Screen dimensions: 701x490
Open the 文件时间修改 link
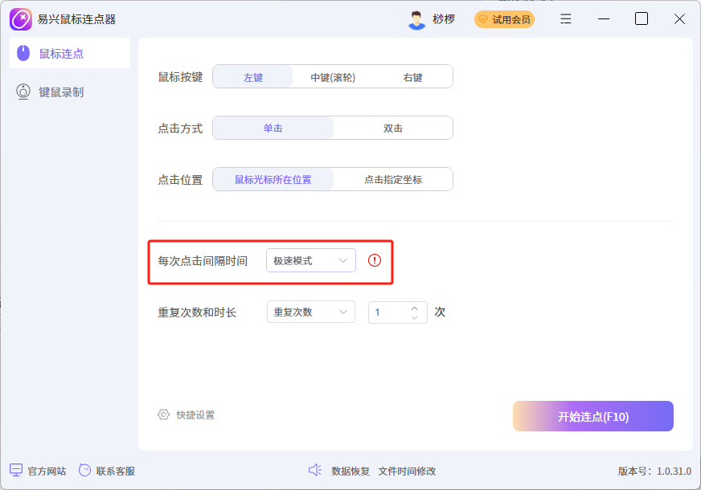tap(407, 471)
